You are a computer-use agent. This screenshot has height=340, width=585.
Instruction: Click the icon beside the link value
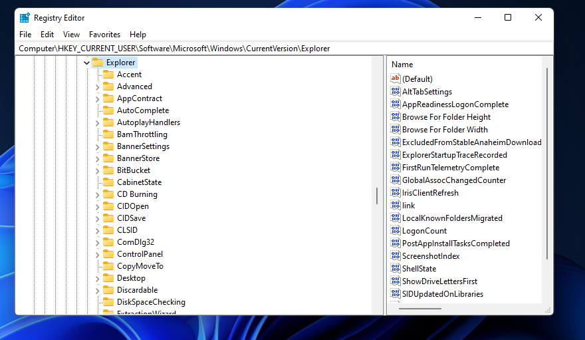coord(396,205)
